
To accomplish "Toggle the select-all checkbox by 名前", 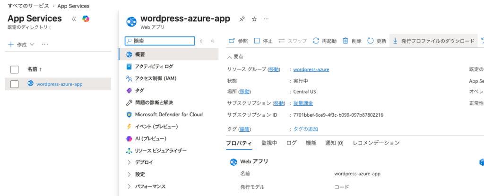I will click(15, 69).
